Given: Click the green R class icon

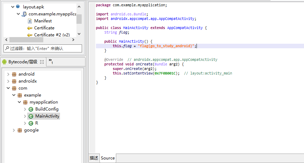Looking at the screenshot, I should (31, 123).
